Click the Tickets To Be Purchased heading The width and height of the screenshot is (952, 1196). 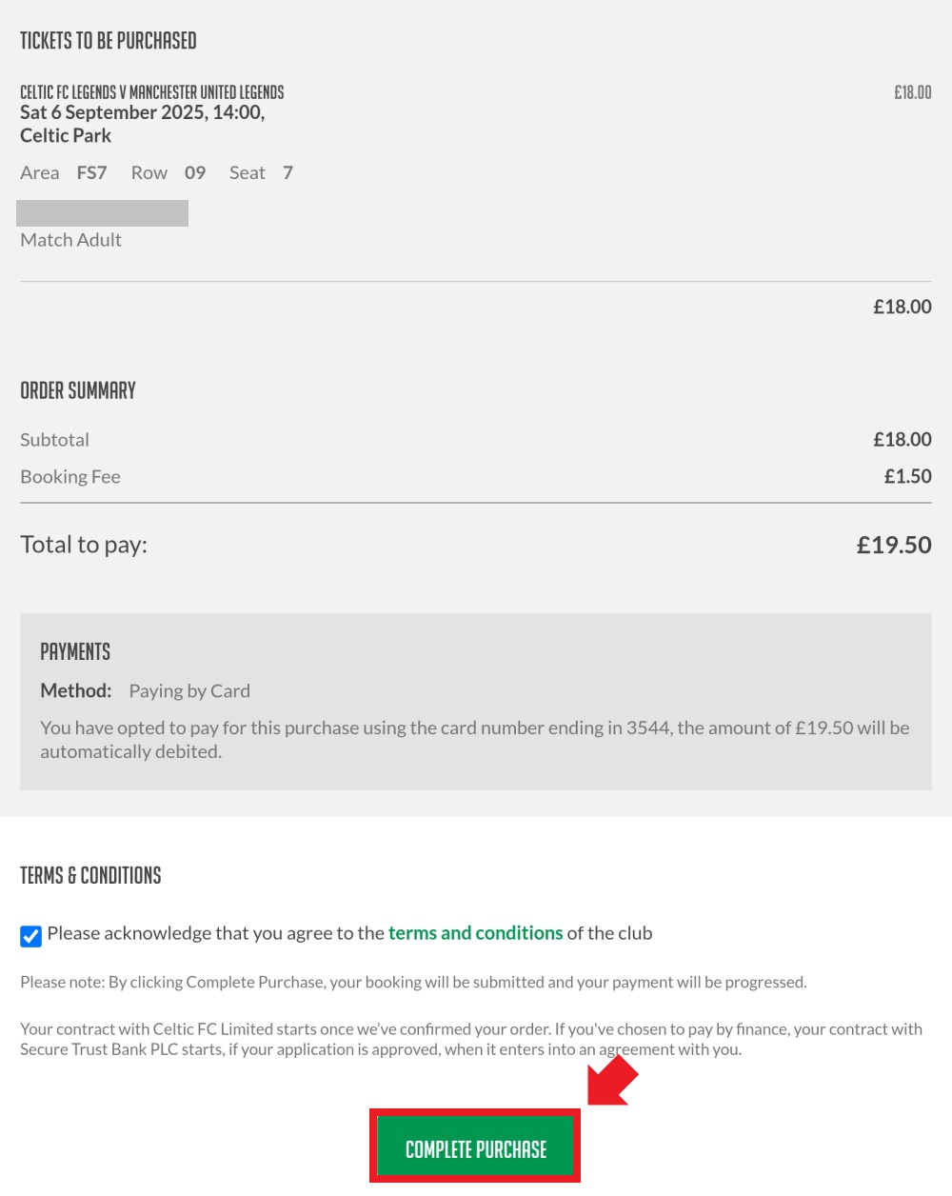[109, 40]
